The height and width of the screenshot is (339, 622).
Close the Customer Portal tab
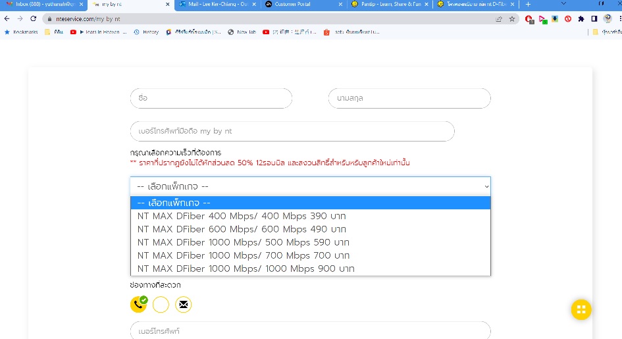click(340, 5)
